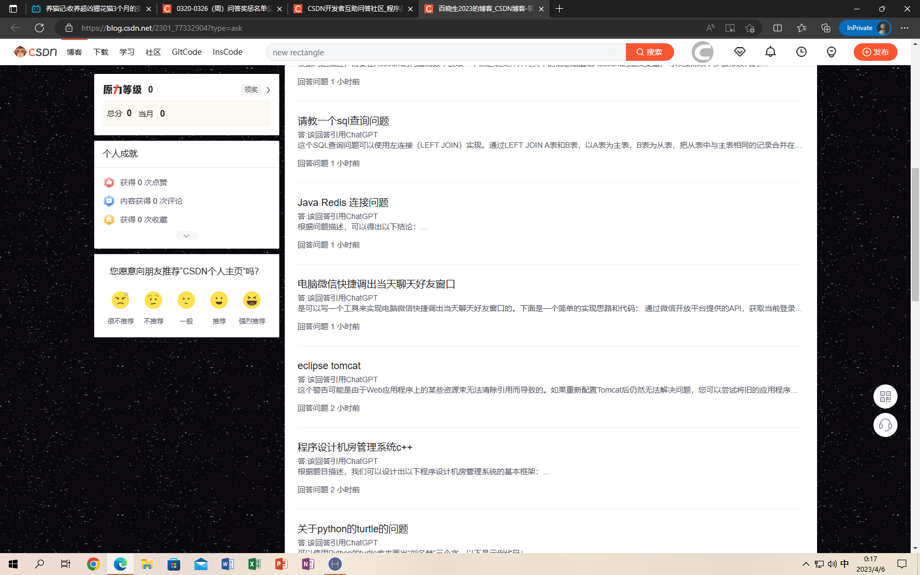Click the CSDN logo in the header

pyautogui.click(x=36, y=52)
